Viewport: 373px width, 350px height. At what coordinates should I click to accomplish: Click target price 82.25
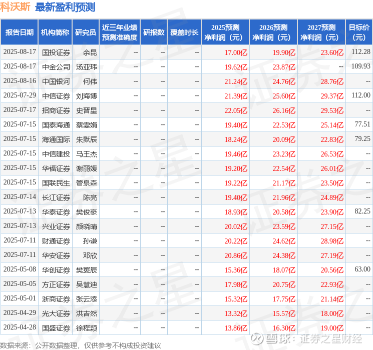pos(362,211)
